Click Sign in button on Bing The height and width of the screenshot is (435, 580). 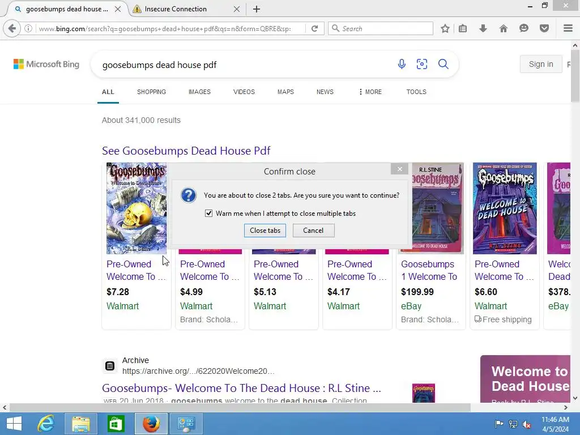[x=541, y=64]
